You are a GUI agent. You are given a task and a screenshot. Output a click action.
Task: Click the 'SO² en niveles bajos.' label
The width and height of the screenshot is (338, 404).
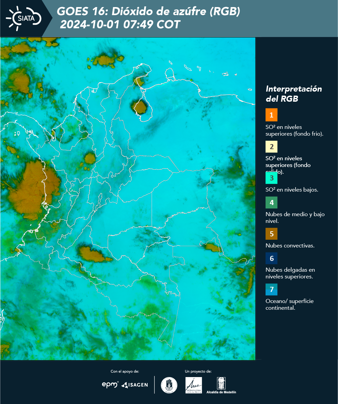pos(292,190)
